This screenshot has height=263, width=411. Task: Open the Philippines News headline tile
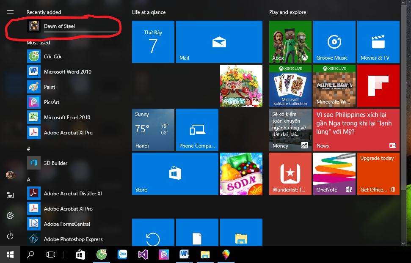click(356, 130)
